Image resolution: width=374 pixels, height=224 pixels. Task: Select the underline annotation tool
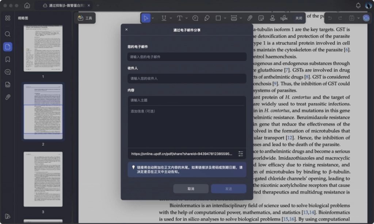pos(164,18)
